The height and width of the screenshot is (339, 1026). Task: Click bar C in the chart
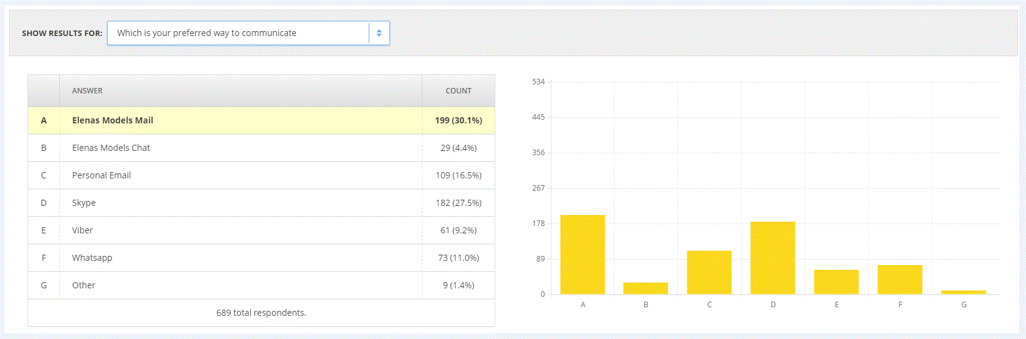709,272
